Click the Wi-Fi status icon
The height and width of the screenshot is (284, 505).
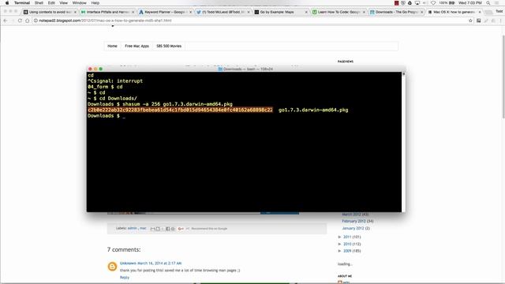point(433,3)
